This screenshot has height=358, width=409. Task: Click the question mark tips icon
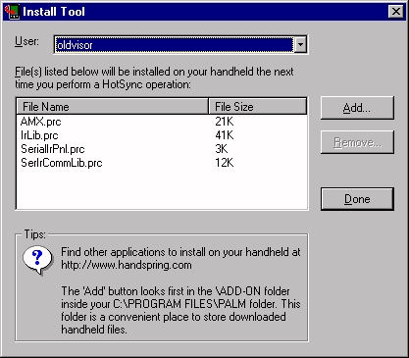coord(37,260)
